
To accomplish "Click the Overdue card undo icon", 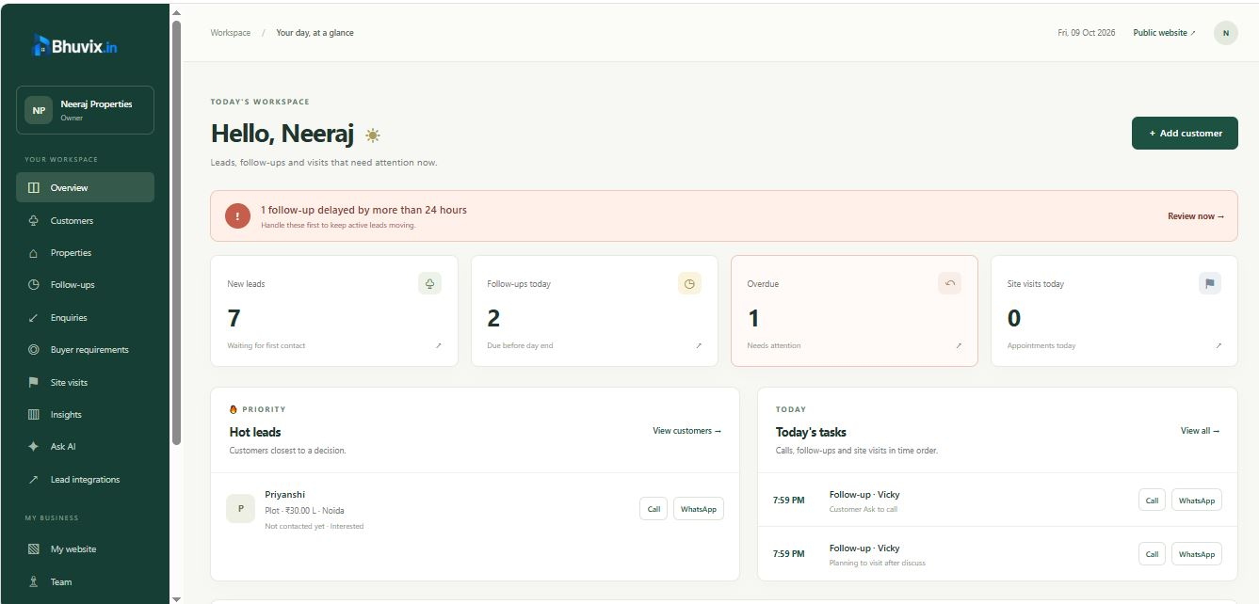I will coord(949,283).
